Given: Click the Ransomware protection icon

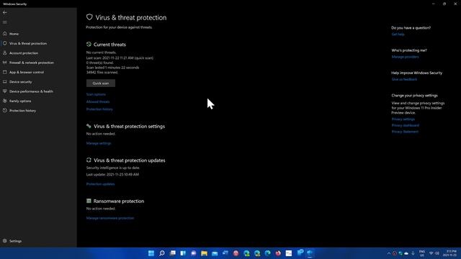Looking at the screenshot, I should 89,201.
